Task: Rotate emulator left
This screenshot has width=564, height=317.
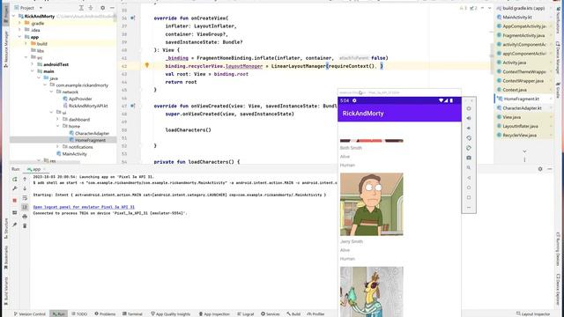Action: pyautogui.click(x=469, y=138)
